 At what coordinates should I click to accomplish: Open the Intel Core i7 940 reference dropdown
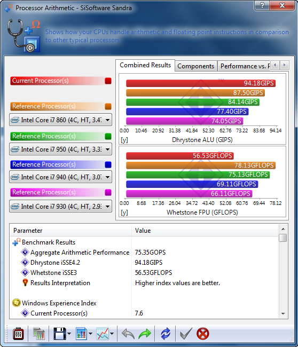click(x=60, y=177)
